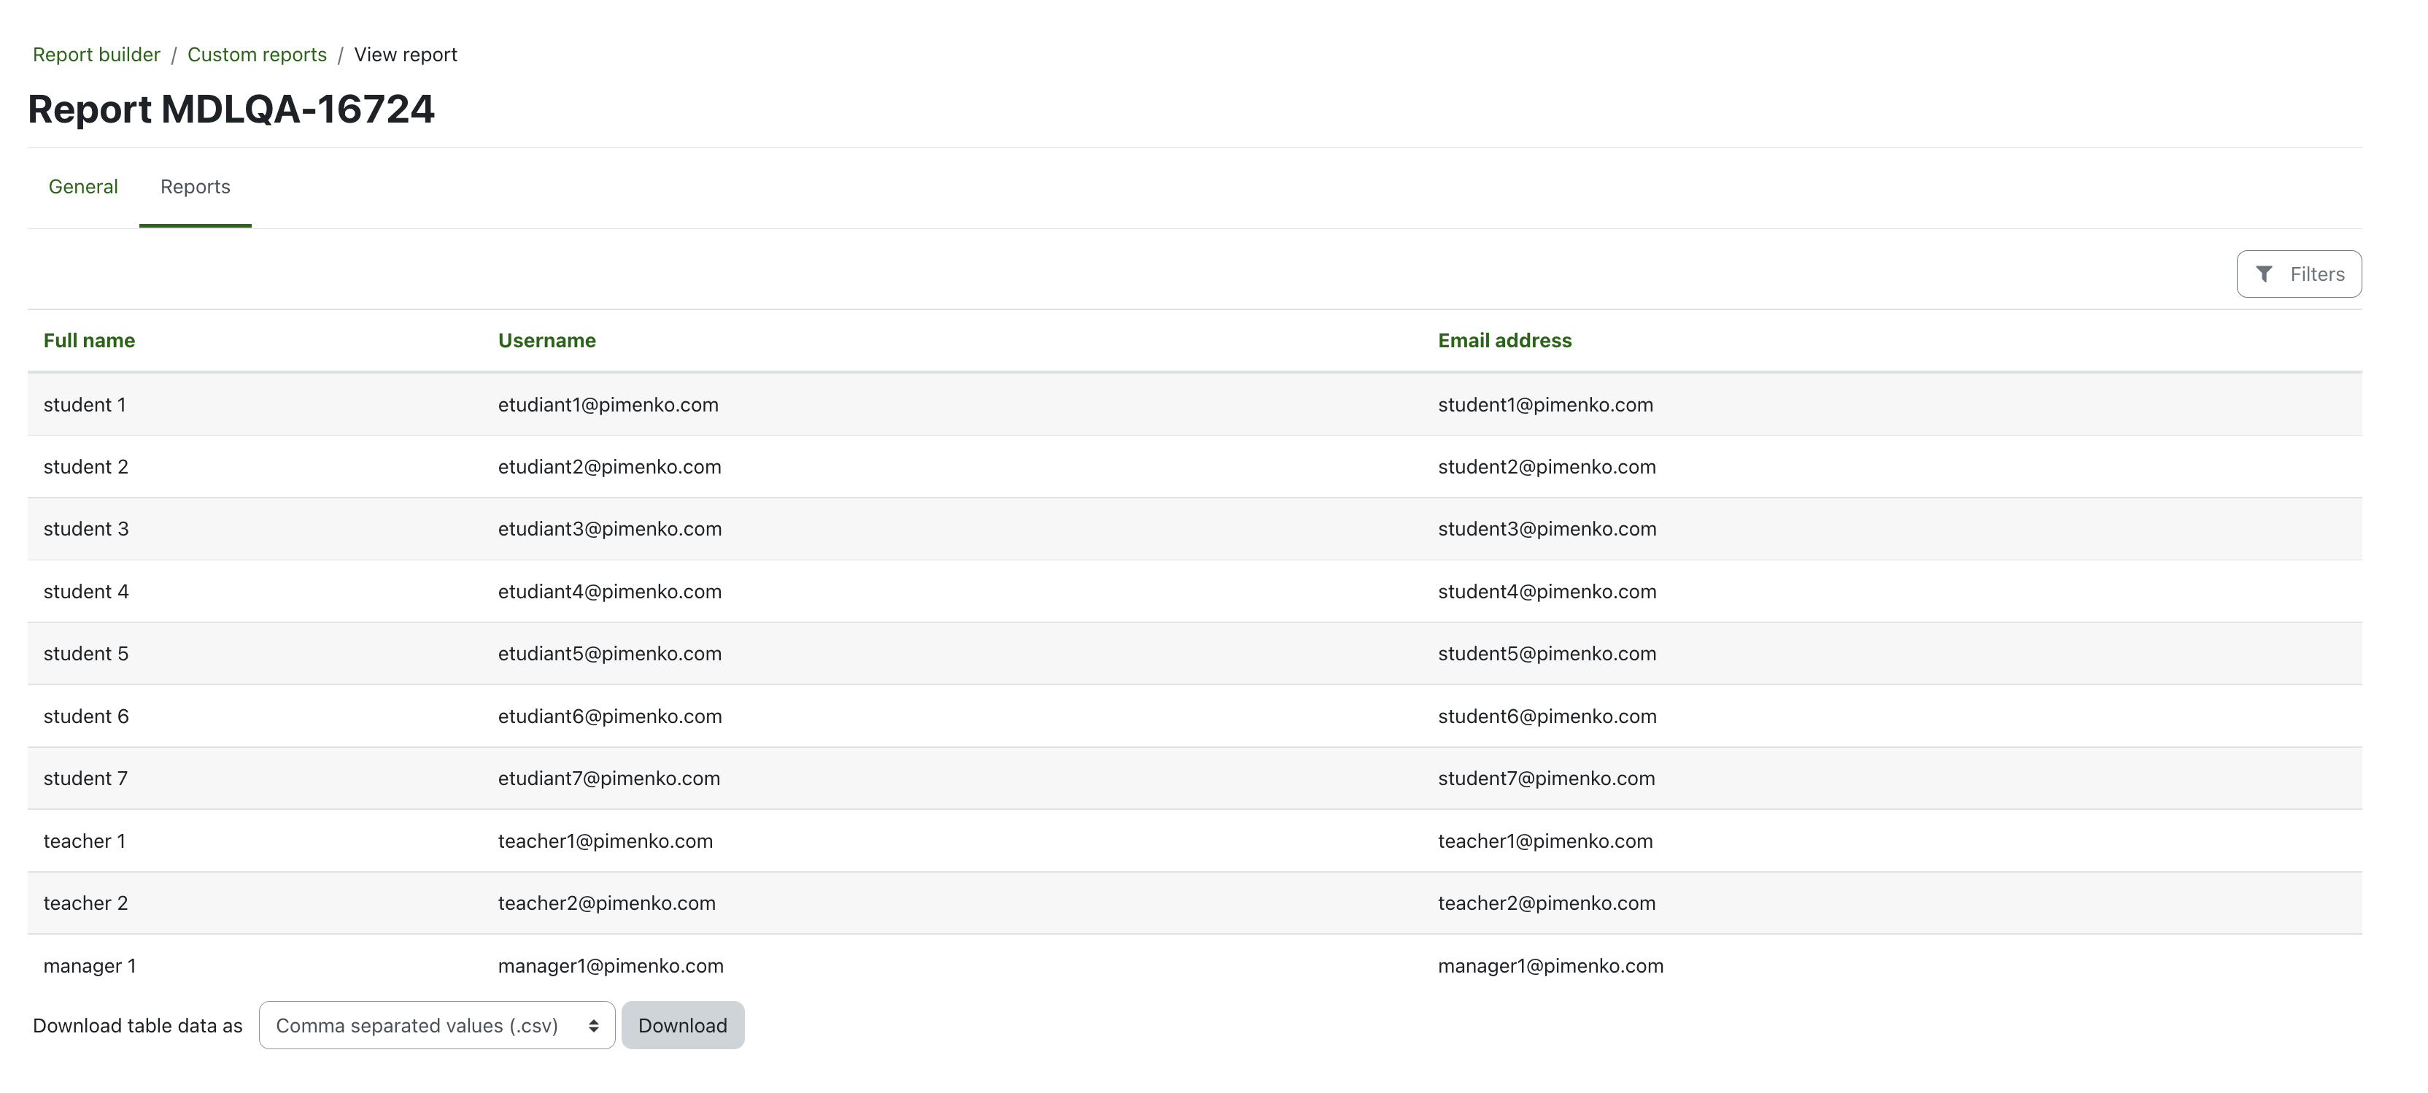Viewport: 2428px width, 1093px height.
Task: Select the 'student 4' name cell
Action: pyautogui.click(x=86, y=592)
